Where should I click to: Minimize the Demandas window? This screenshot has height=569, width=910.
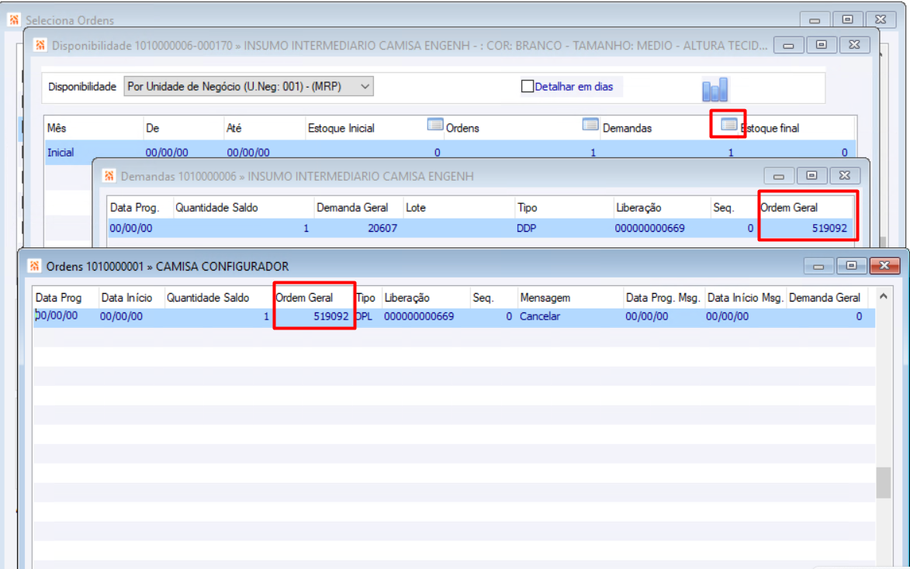pyautogui.click(x=779, y=175)
